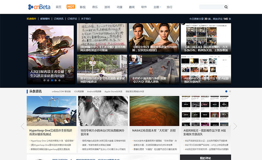
Task: Select the highlighted blue carousel dot
Action: point(52,80)
